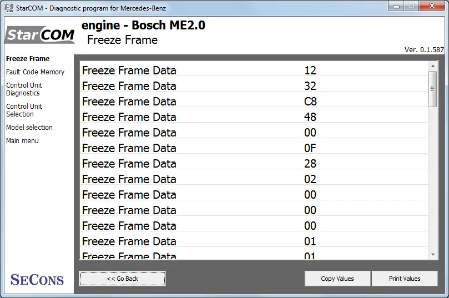Click the scrollbar down arrow
Image resolution: width=449 pixels, height=298 pixels.
[433, 255]
